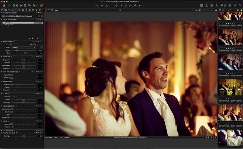Rotate the image clockwise
The image size is (243, 149).
pyautogui.click(x=17, y=6)
